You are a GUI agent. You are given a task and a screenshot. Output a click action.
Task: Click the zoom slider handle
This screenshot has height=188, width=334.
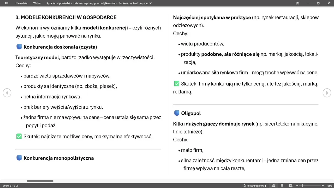(302, 186)
